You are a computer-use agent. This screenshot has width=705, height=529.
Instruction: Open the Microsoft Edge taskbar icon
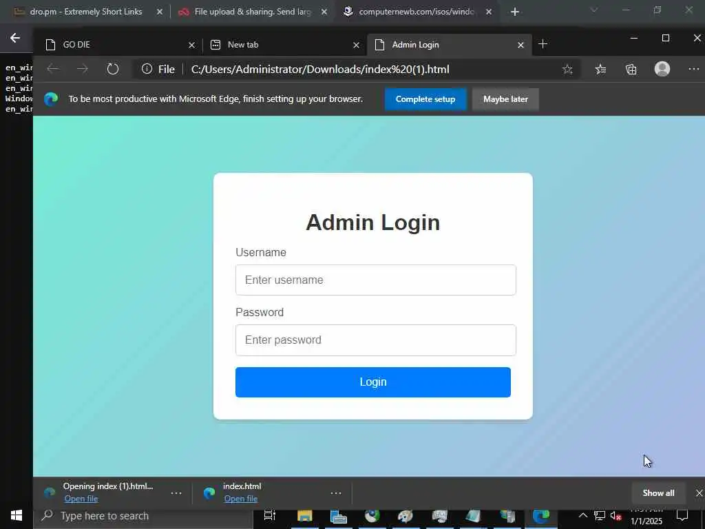tap(541, 515)
